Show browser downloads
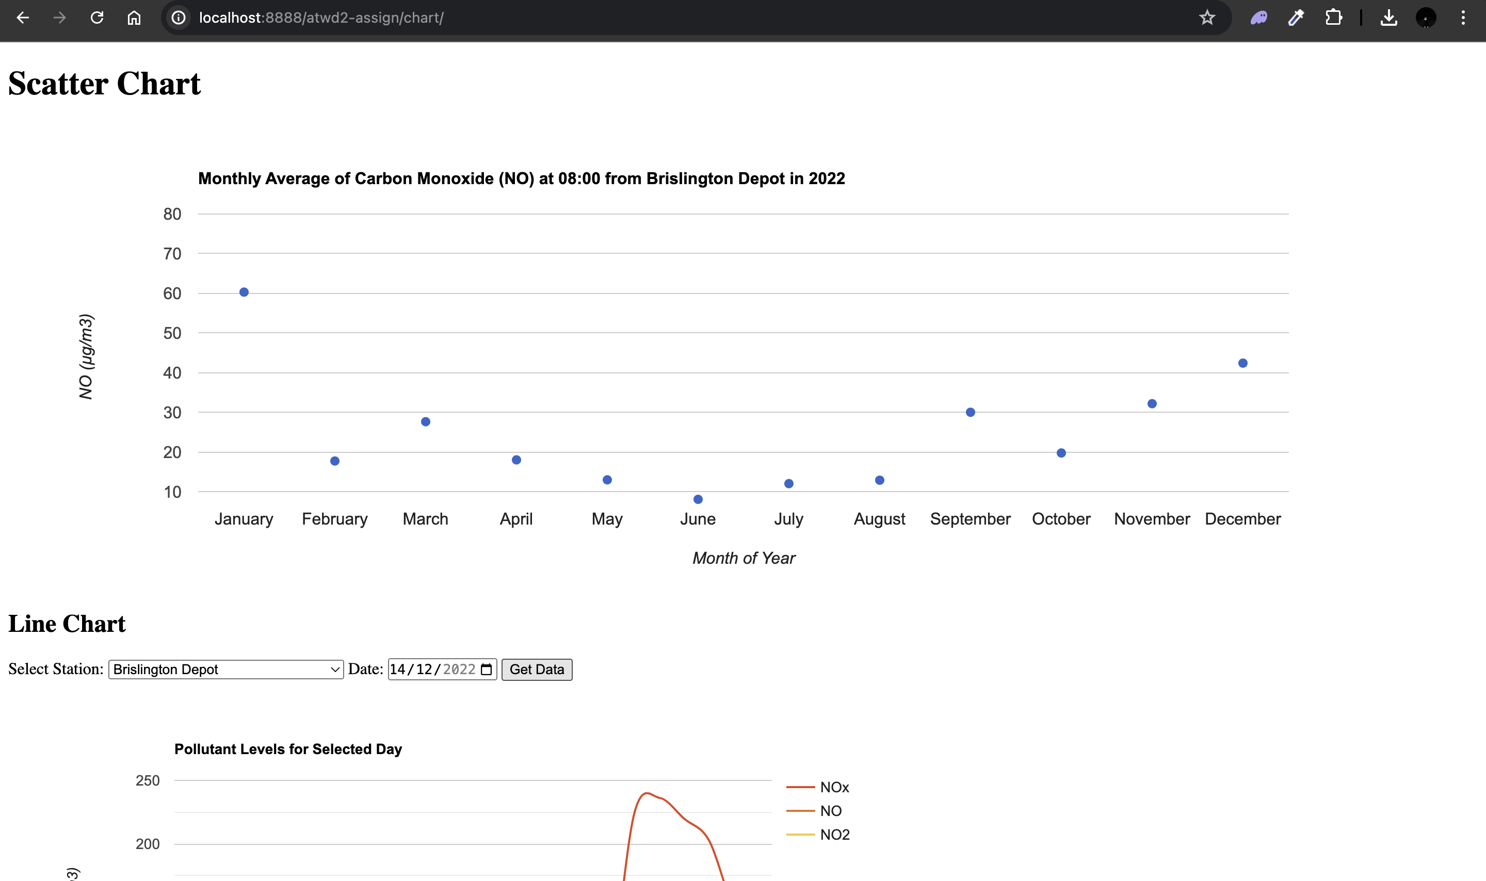This screenshot has width=1486, height=881. (x=1388, y=18)
